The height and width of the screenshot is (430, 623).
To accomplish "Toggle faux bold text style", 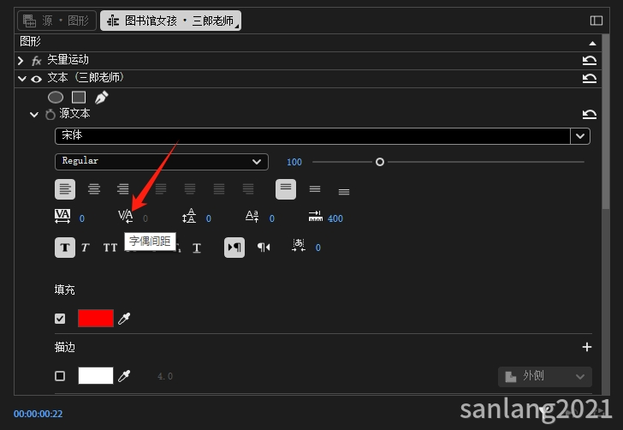I will click(65, 248).
